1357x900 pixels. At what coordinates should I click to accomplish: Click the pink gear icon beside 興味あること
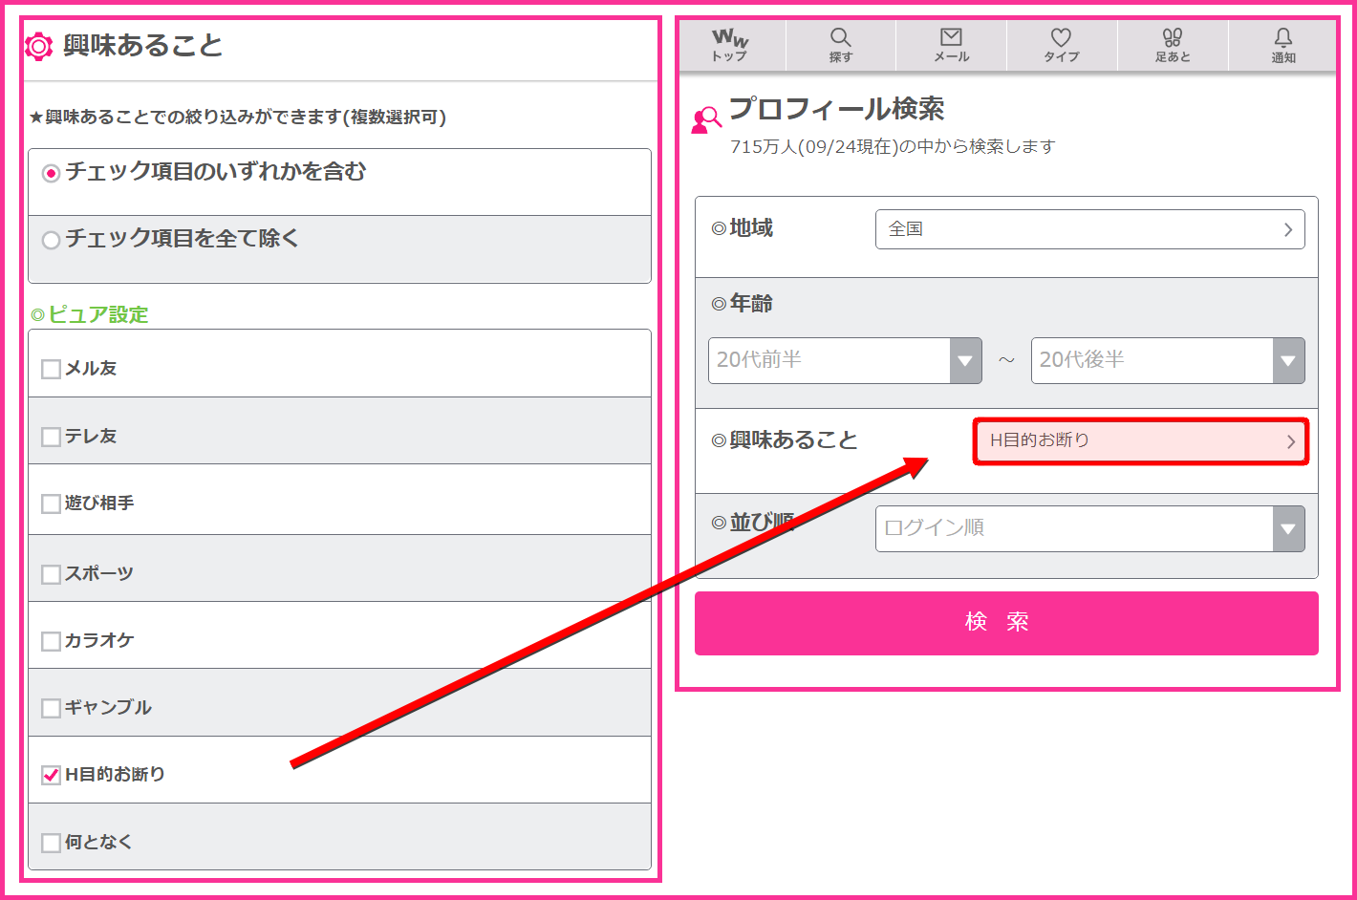(38, 46)
